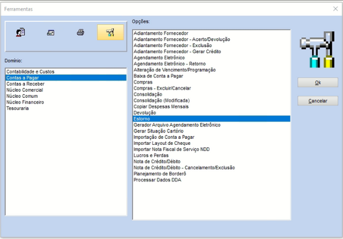Choose Importar Layout de Cheque
Screen dimensions: 343x239
212,143
